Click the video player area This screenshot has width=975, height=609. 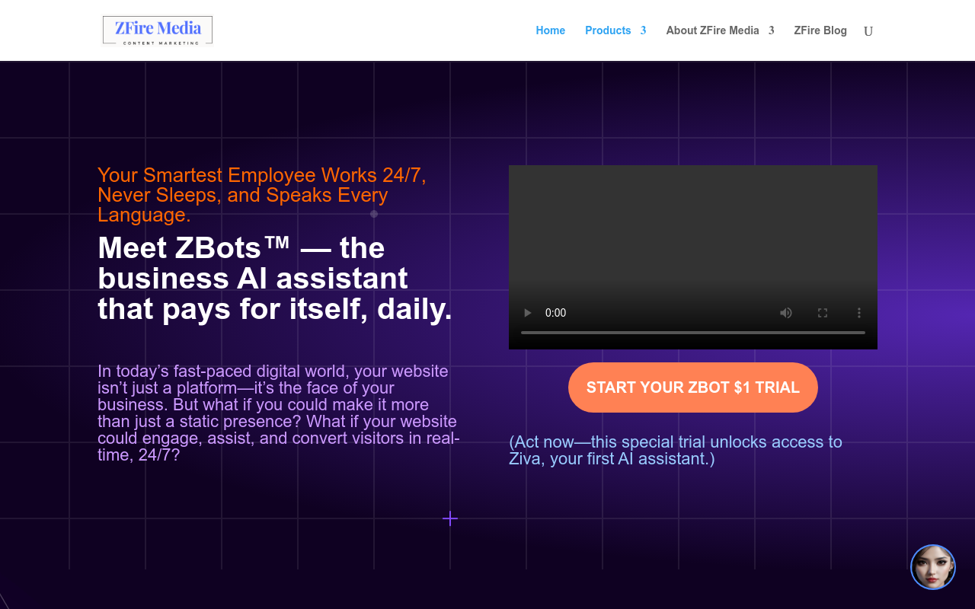pos(693,257)
